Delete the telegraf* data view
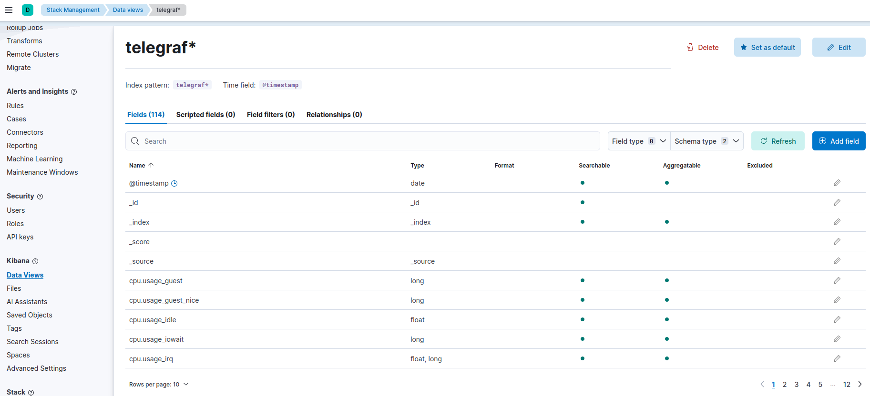The height and width of the screenshot is (396, 870). (x=702, y=47)
